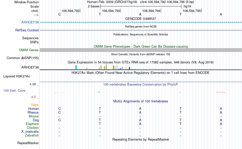Viewport: 242px width, 149px height.
Task: Click the RefSeq genes from NCBI title
Action: [x=141, y=26]
